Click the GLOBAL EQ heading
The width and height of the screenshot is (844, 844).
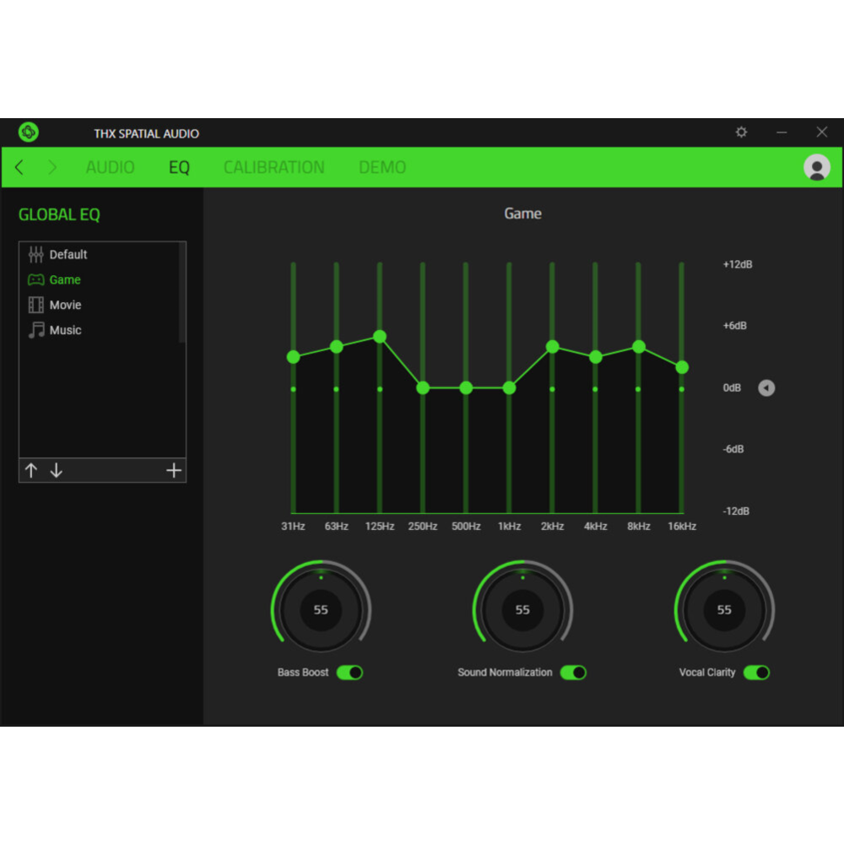(59, 214)
